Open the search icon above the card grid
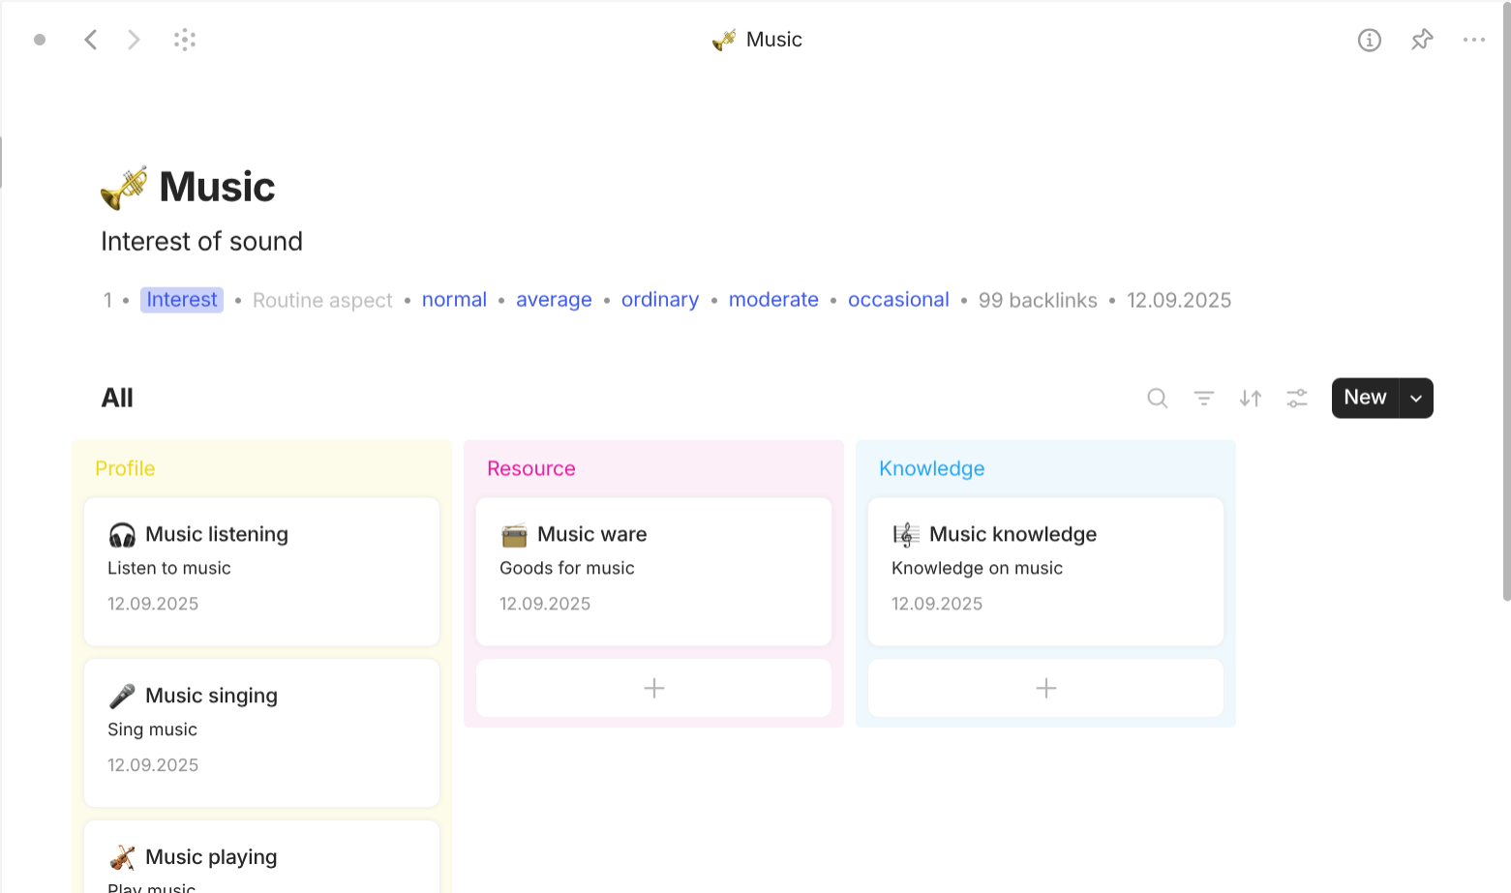The image size is (1511, 893). pyautogui.click(x=1158, y=398)
